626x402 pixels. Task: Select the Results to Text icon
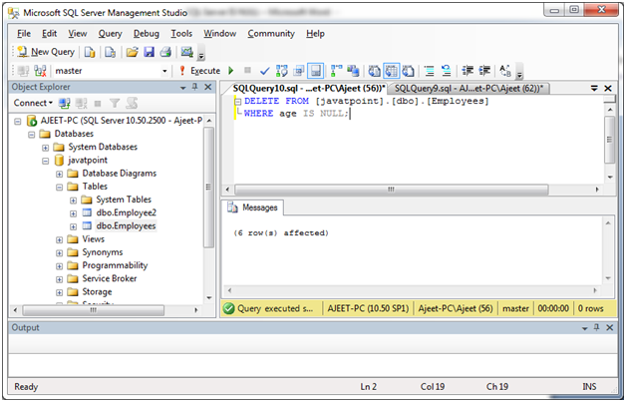(x=374, y=71)
